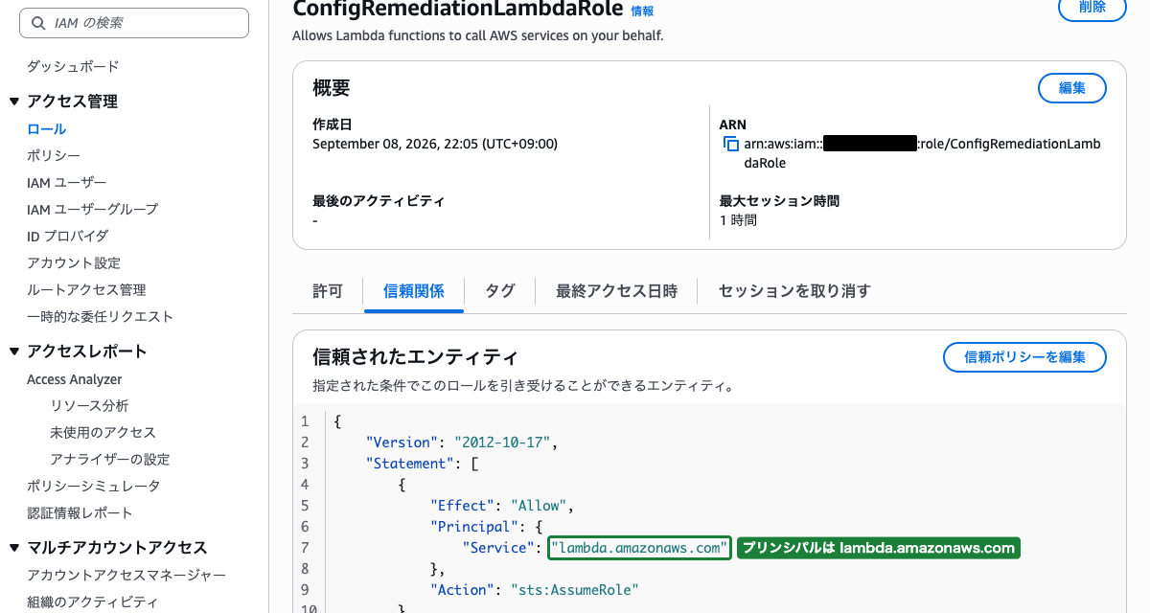Collapse the アクセス管理 section
This screenshot has width=1150, height=613.
click(13, 102)
